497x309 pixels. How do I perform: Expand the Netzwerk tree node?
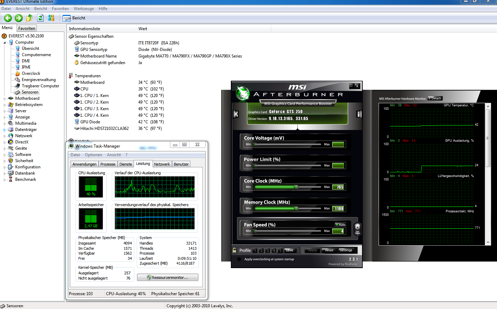5,136
